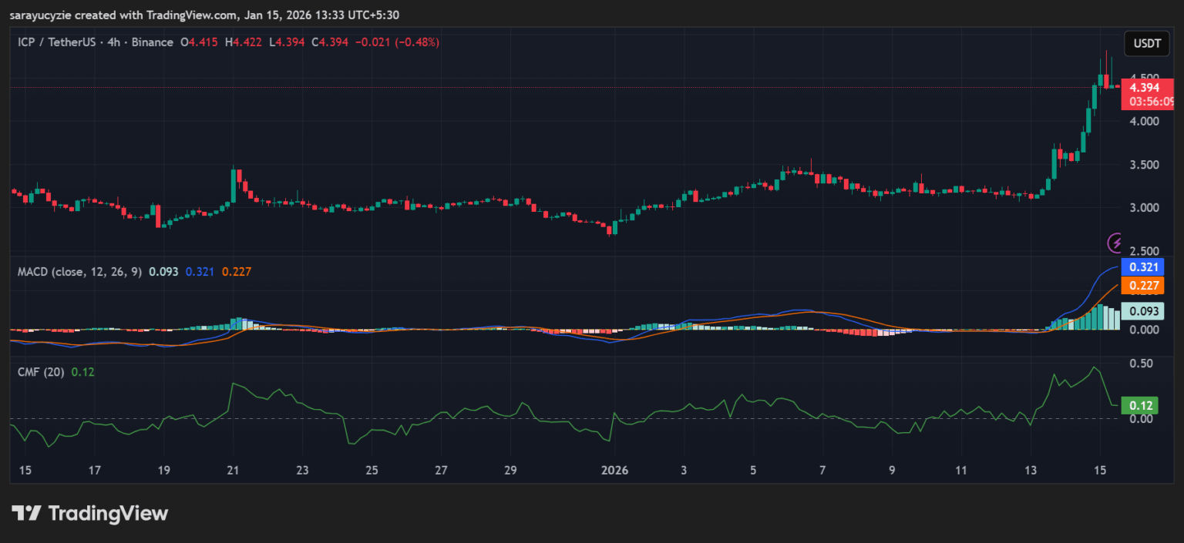Toggle the USDT currency display button
This screenshot has width=1184, height=543.
(1147, 44)
